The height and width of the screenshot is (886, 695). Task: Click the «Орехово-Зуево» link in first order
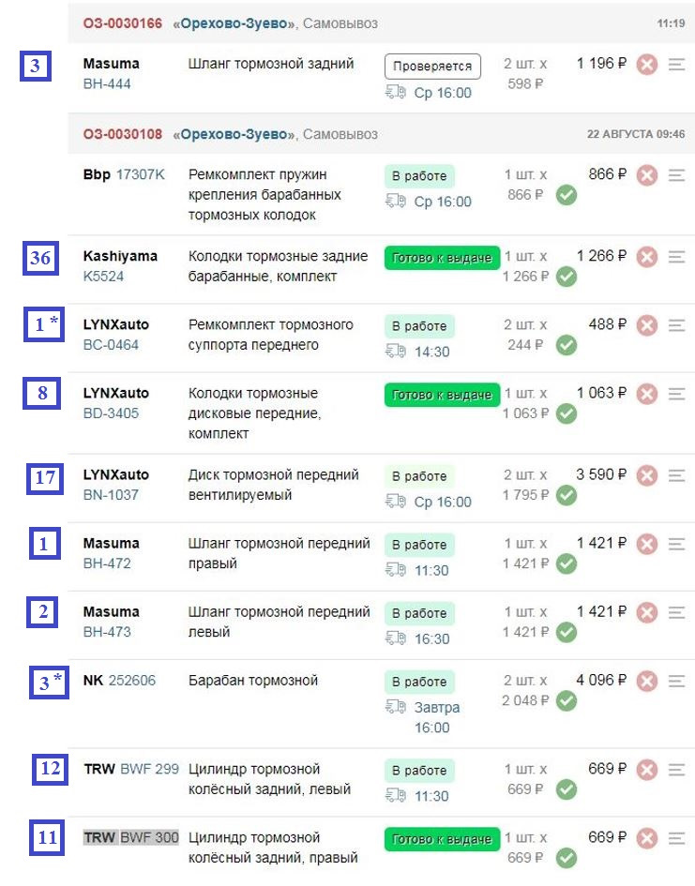(x=234, y=23)
